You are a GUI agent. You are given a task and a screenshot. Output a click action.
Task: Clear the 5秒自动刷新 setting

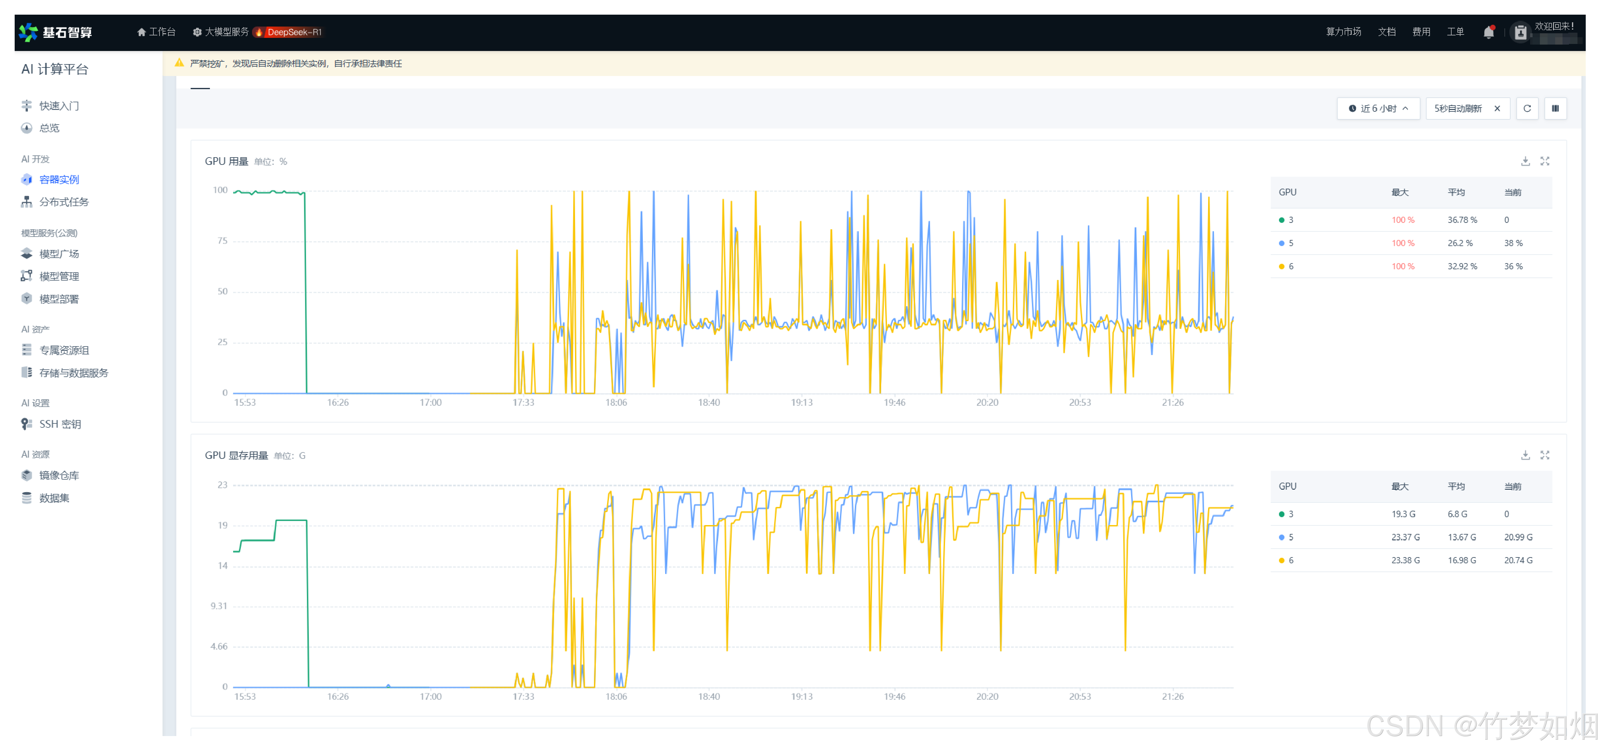1497,109
